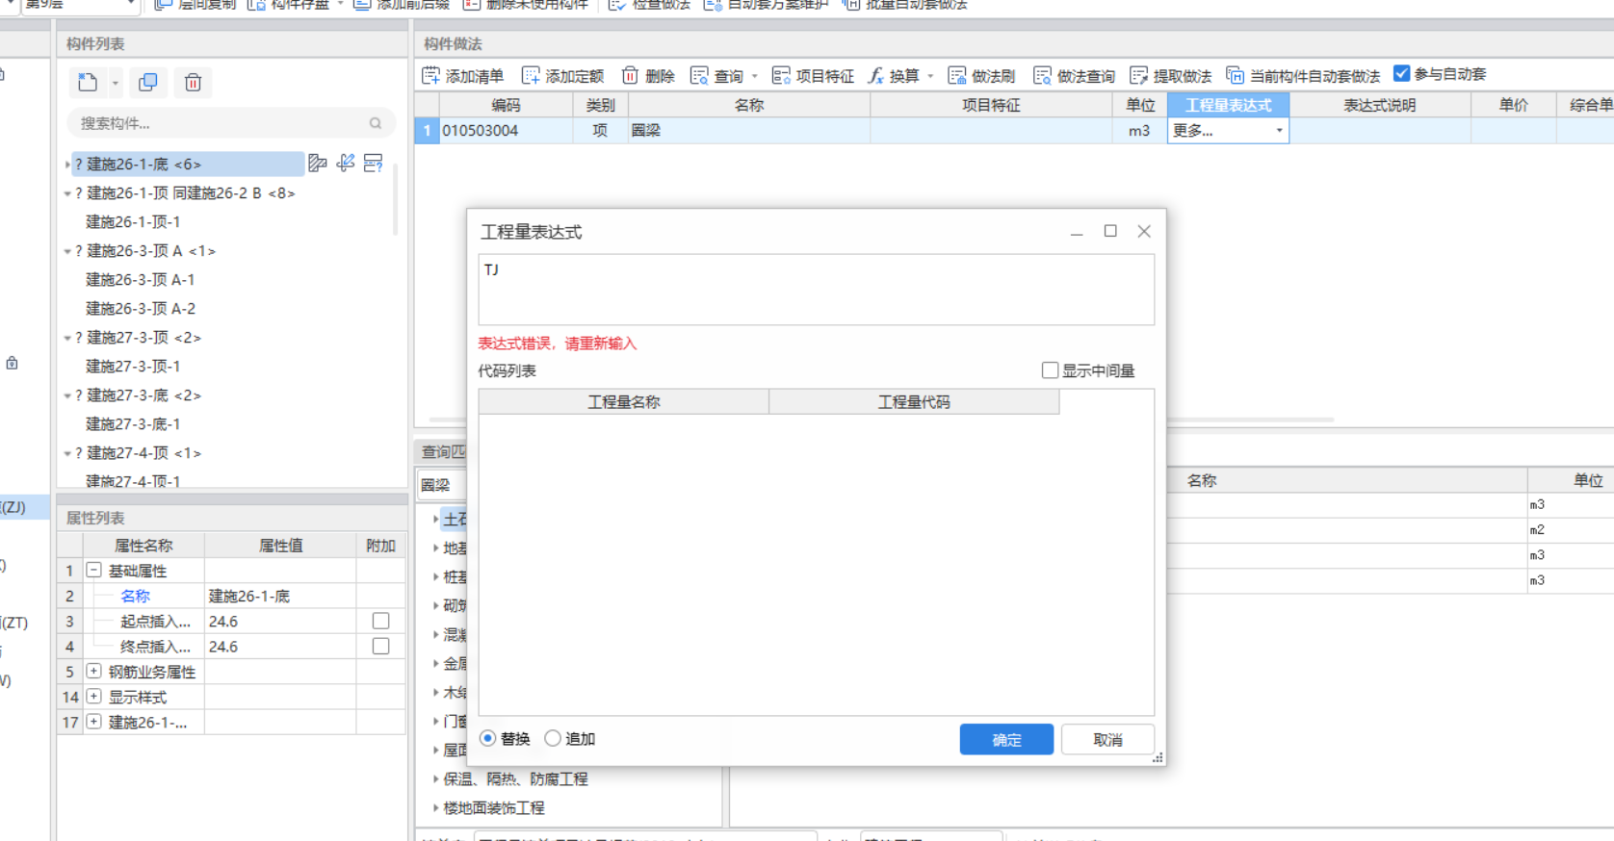Screen dimensions: 1614x841
Task: Tick the 终点插入 附加 checkbox
Action: [x=380, y=647]
